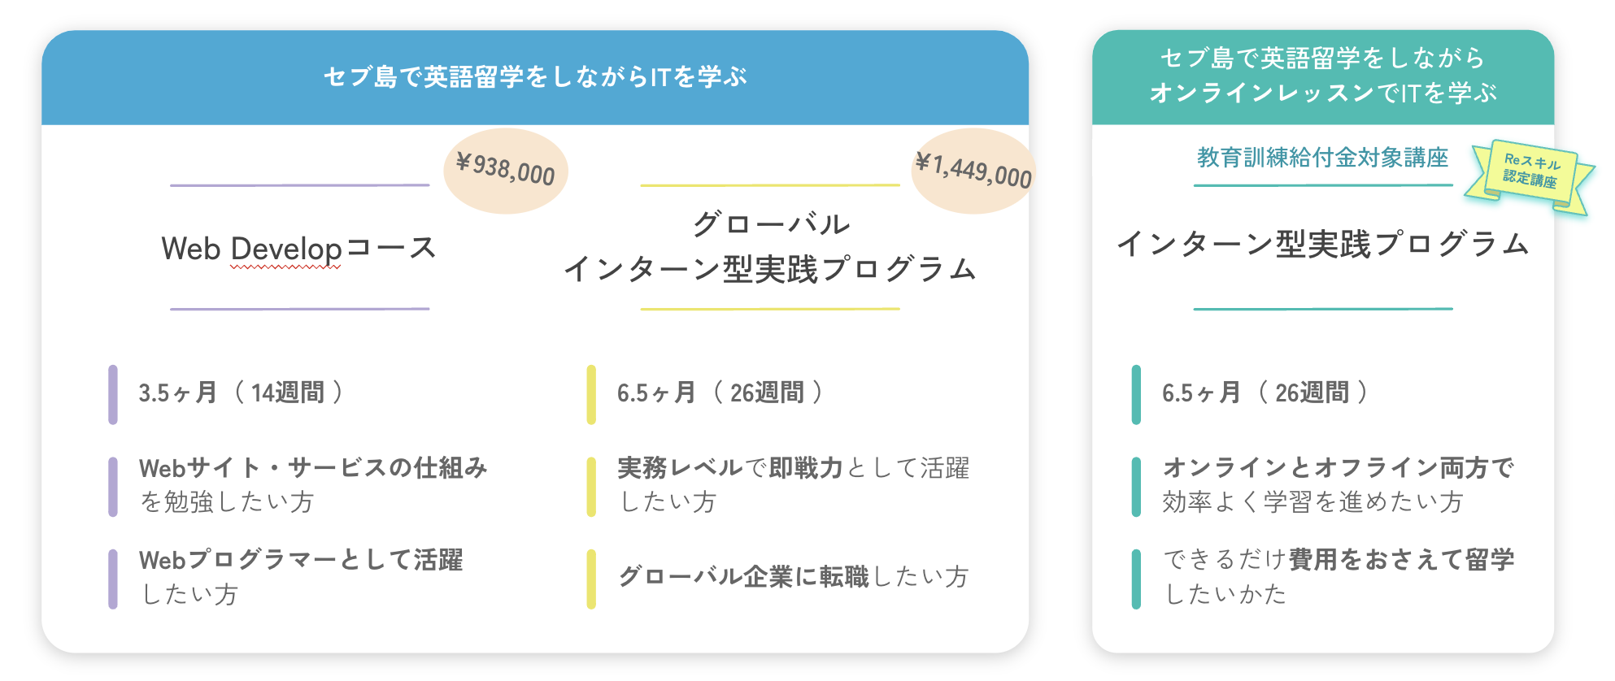Click the teal 6.5ヶ月（26週間）item
This screenshot has height=681, width=1615.
point(1265,393)
